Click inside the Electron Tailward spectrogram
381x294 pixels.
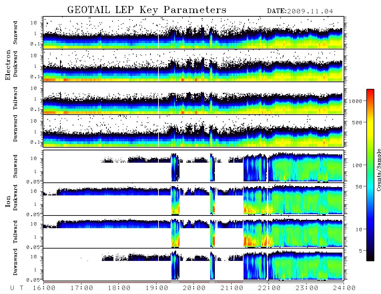point(194,98)
